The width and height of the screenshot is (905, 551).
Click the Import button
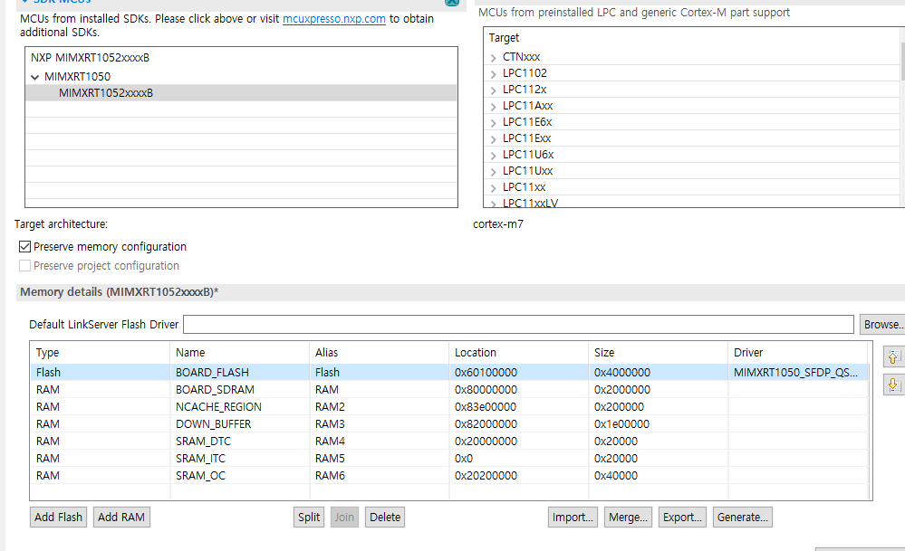[573, 517]
